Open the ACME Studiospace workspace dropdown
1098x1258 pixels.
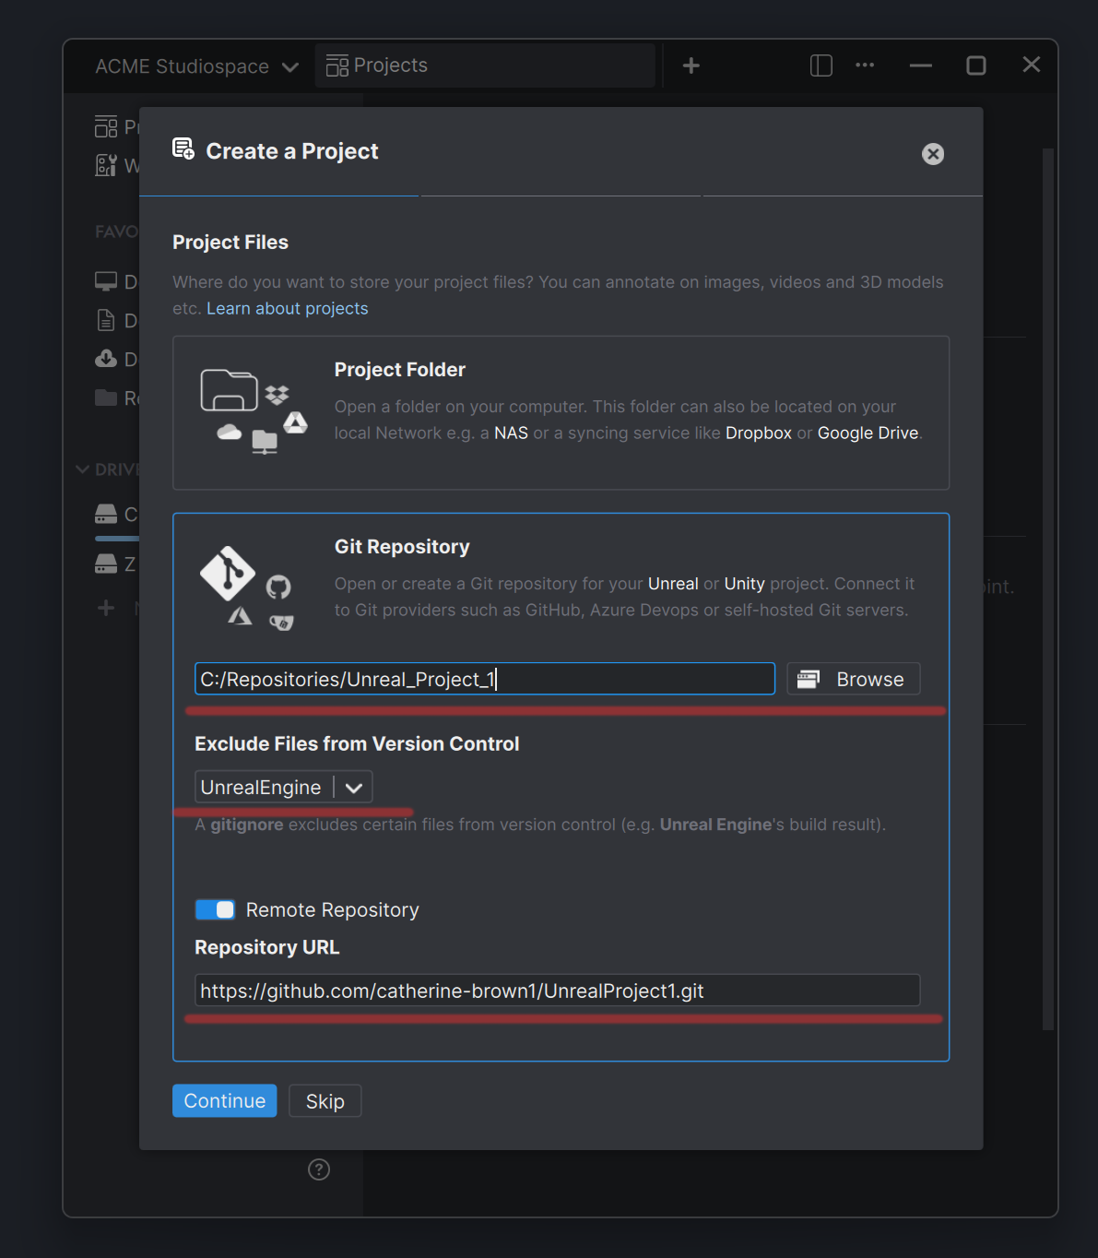pos(196,66)
